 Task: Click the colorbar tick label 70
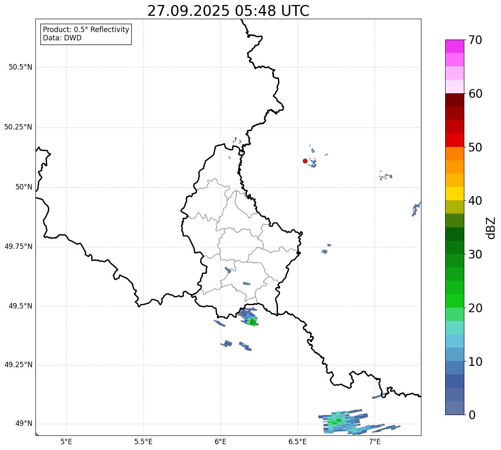(475, 40)
